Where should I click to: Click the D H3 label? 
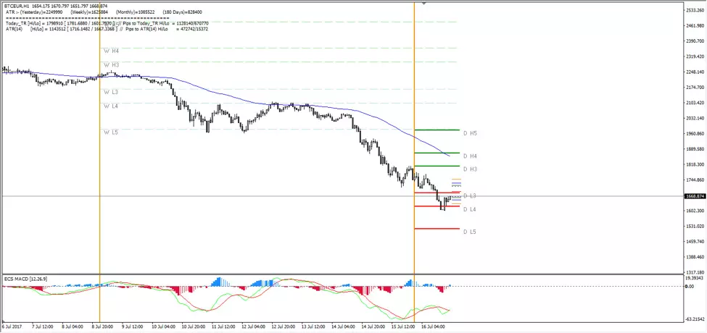point(470,169)
